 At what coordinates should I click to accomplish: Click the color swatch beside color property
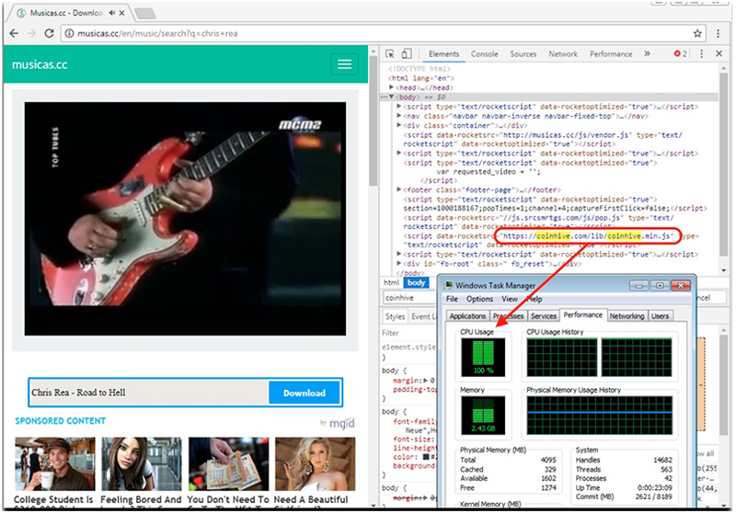coord(426,457)
